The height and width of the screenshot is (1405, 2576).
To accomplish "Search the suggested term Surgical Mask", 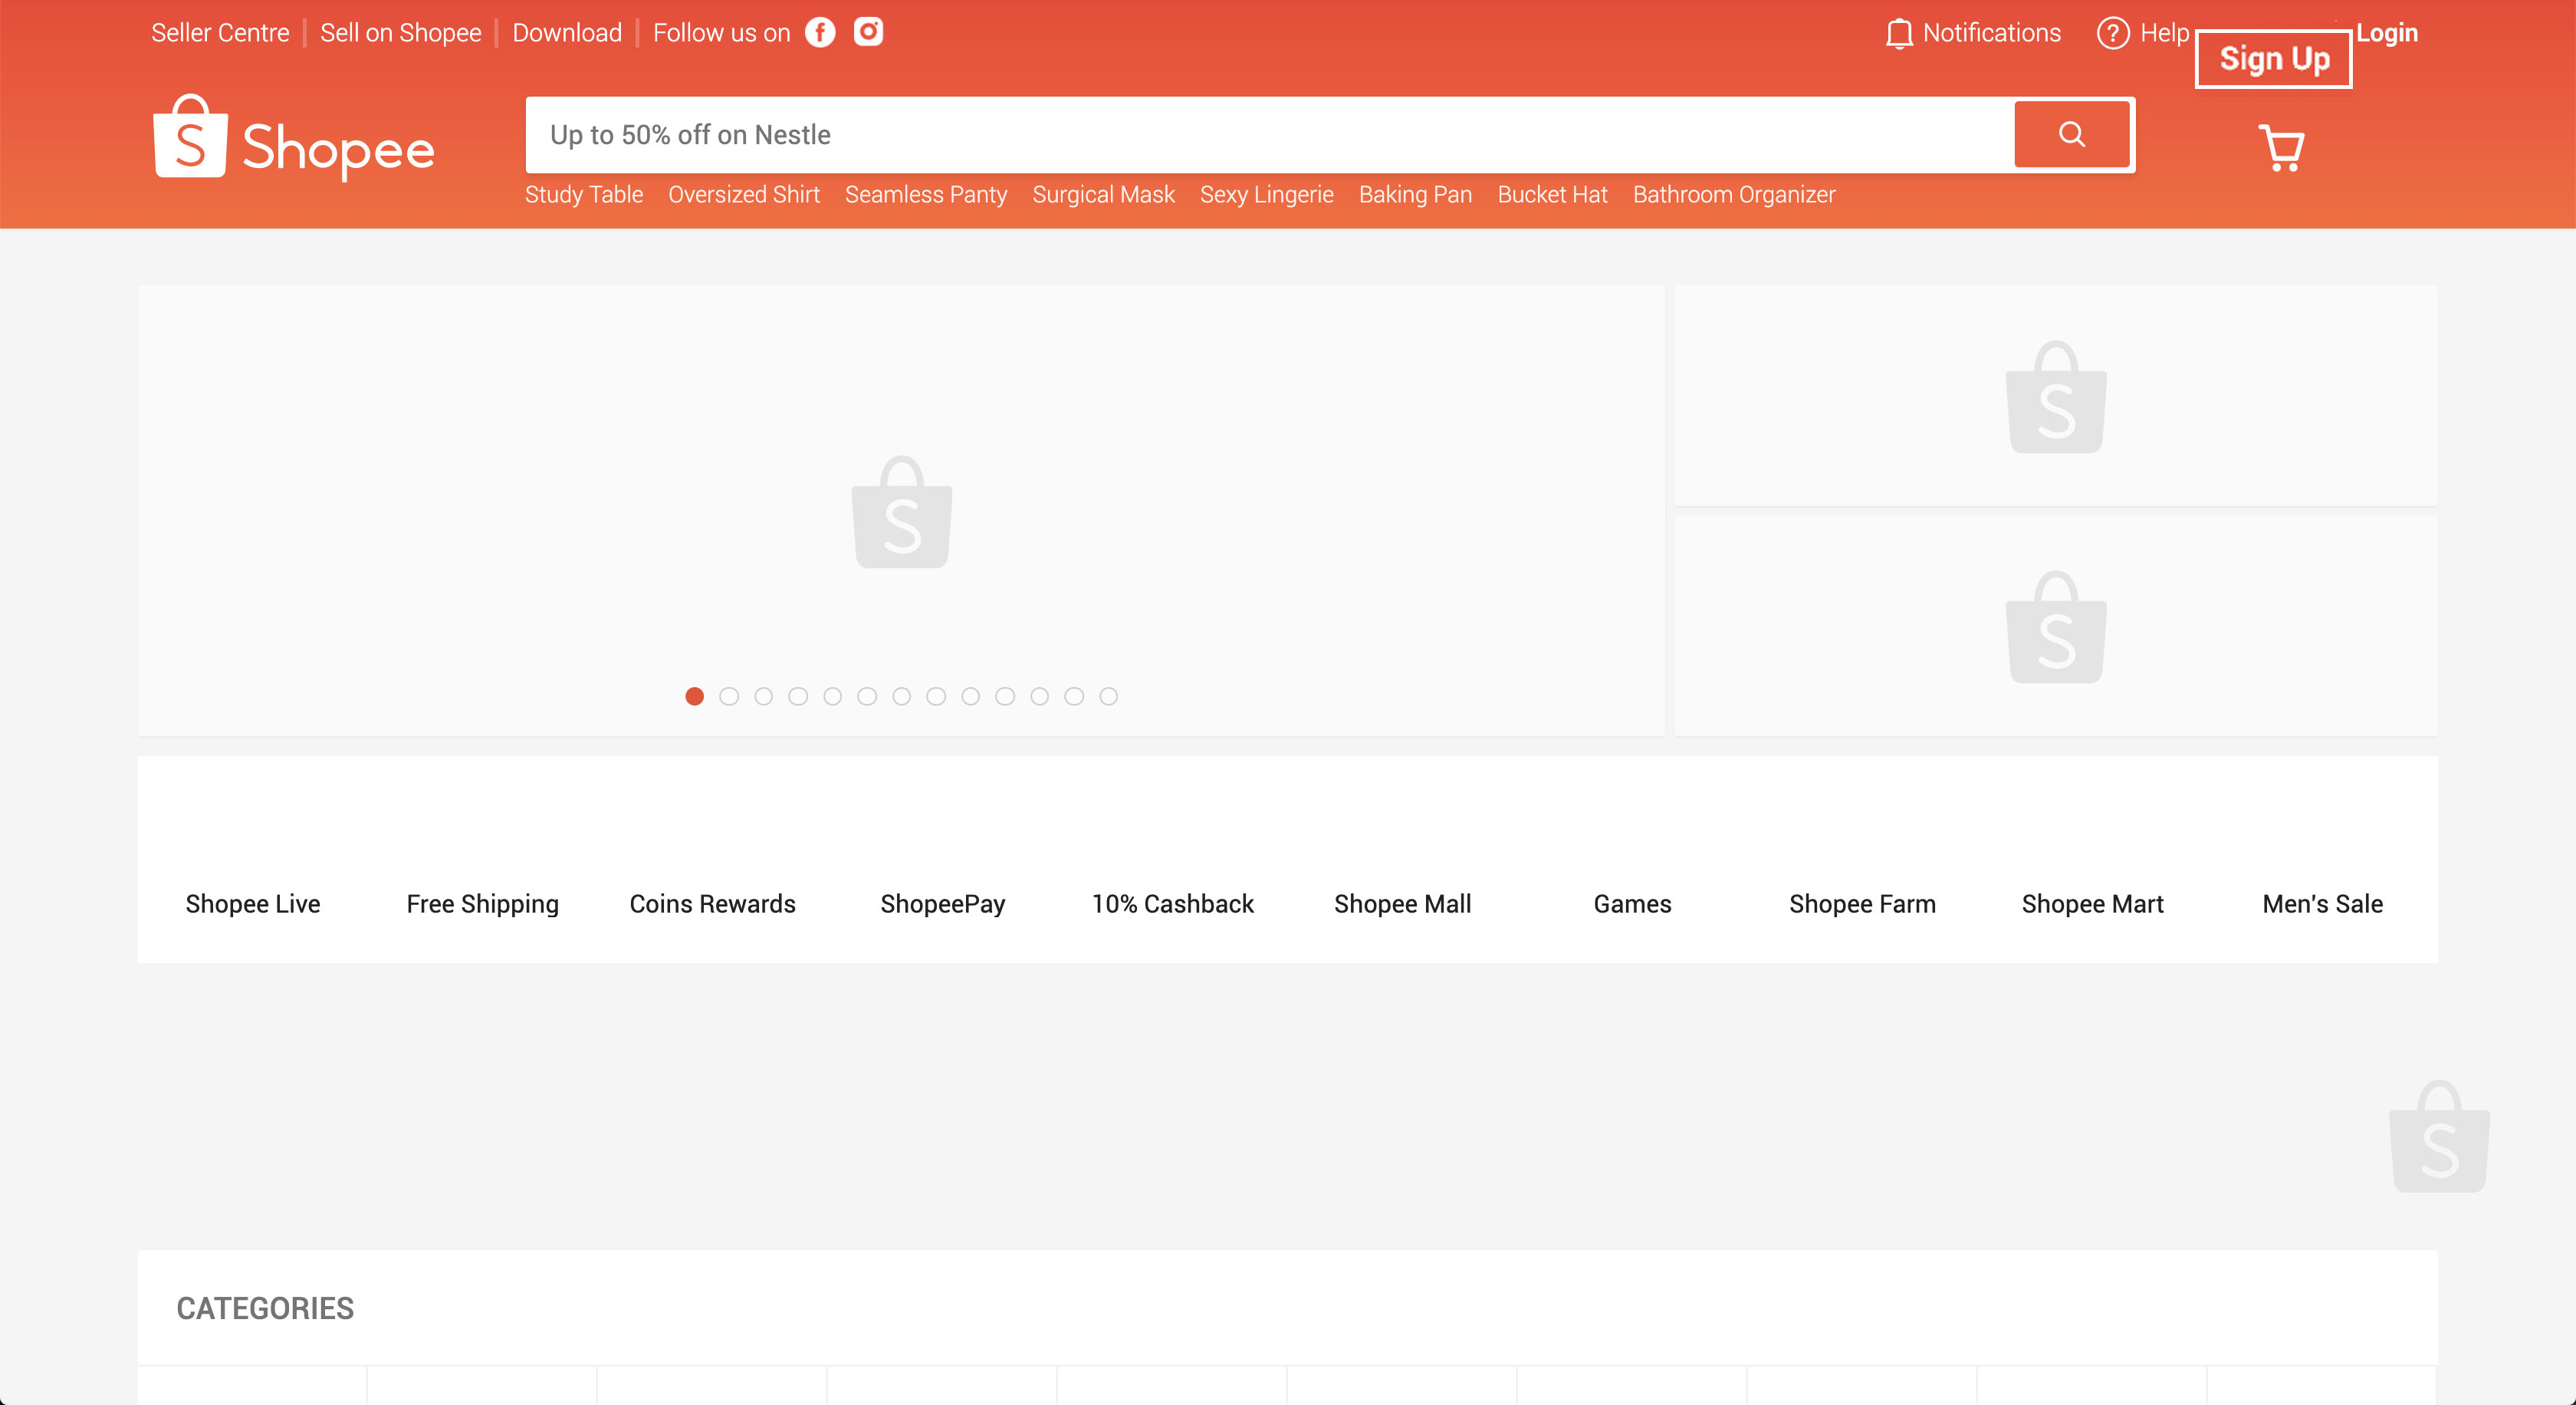I will [1103, 195].
